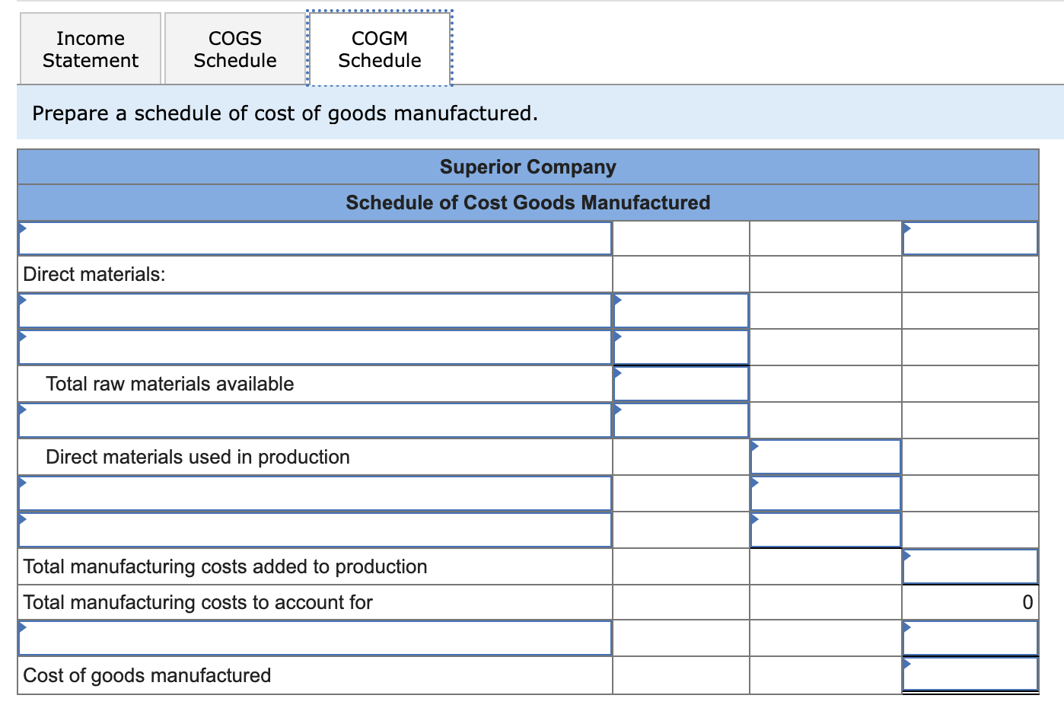Click 'Total raw materials available' label
Image resolution: width=1064 pixels, height=708 pixels.
pos(170,384)
